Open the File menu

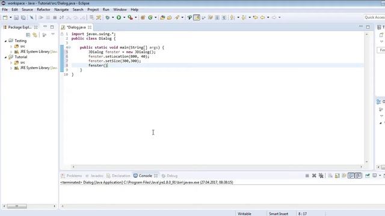click(5, 10)
